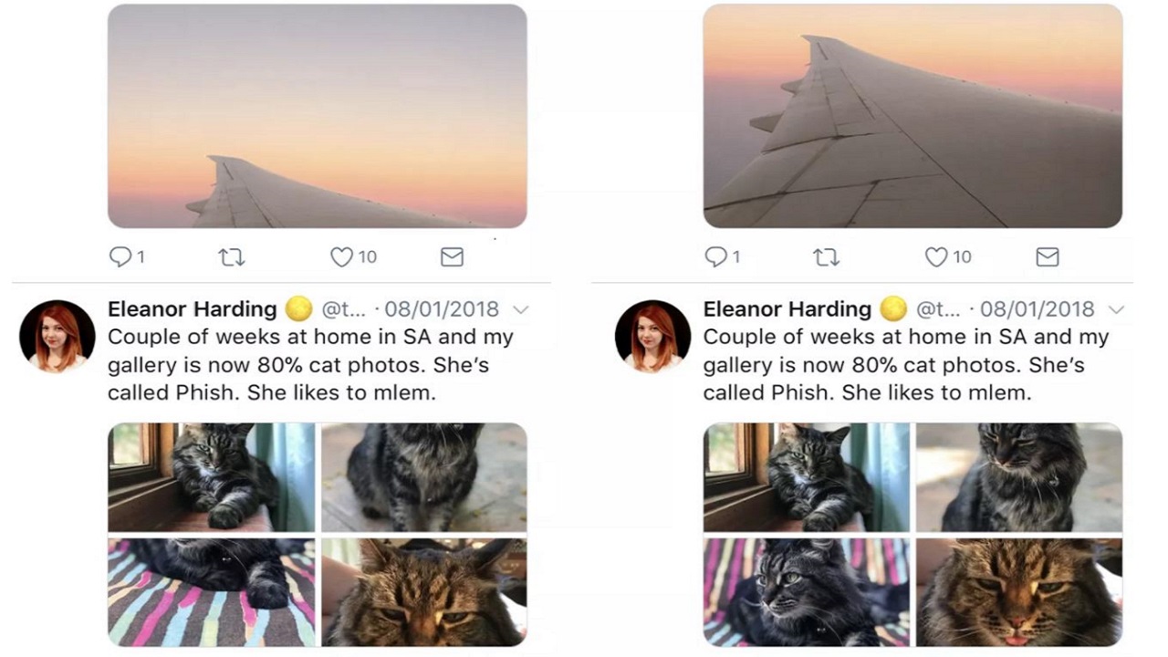Screen dimensions: 1168x657
Task: Send left wing tweet via direct message
Action: tap(452, 257)
